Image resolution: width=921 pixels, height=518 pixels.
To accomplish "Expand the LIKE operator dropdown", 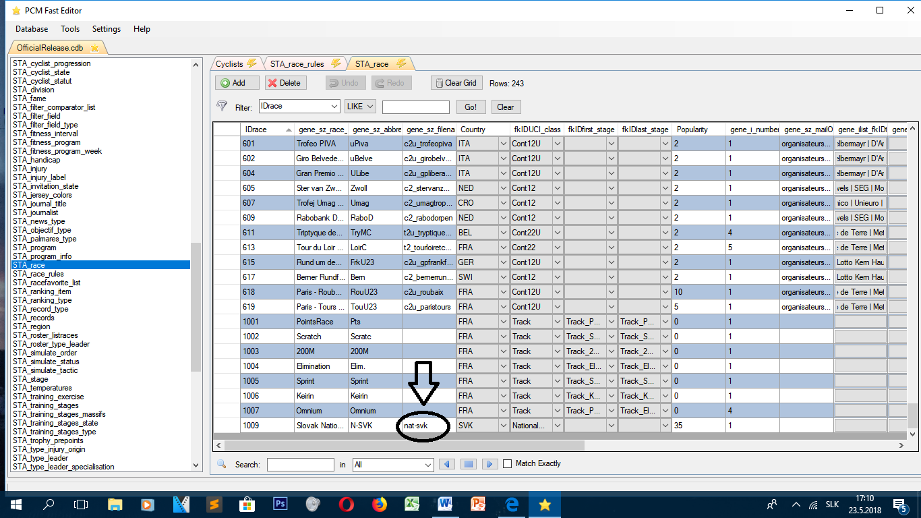I will 370,107.
